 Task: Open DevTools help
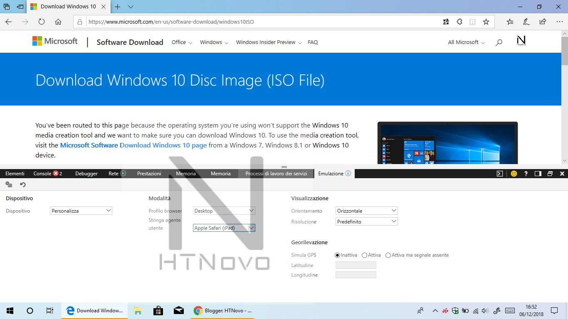[x=526, y=174]
